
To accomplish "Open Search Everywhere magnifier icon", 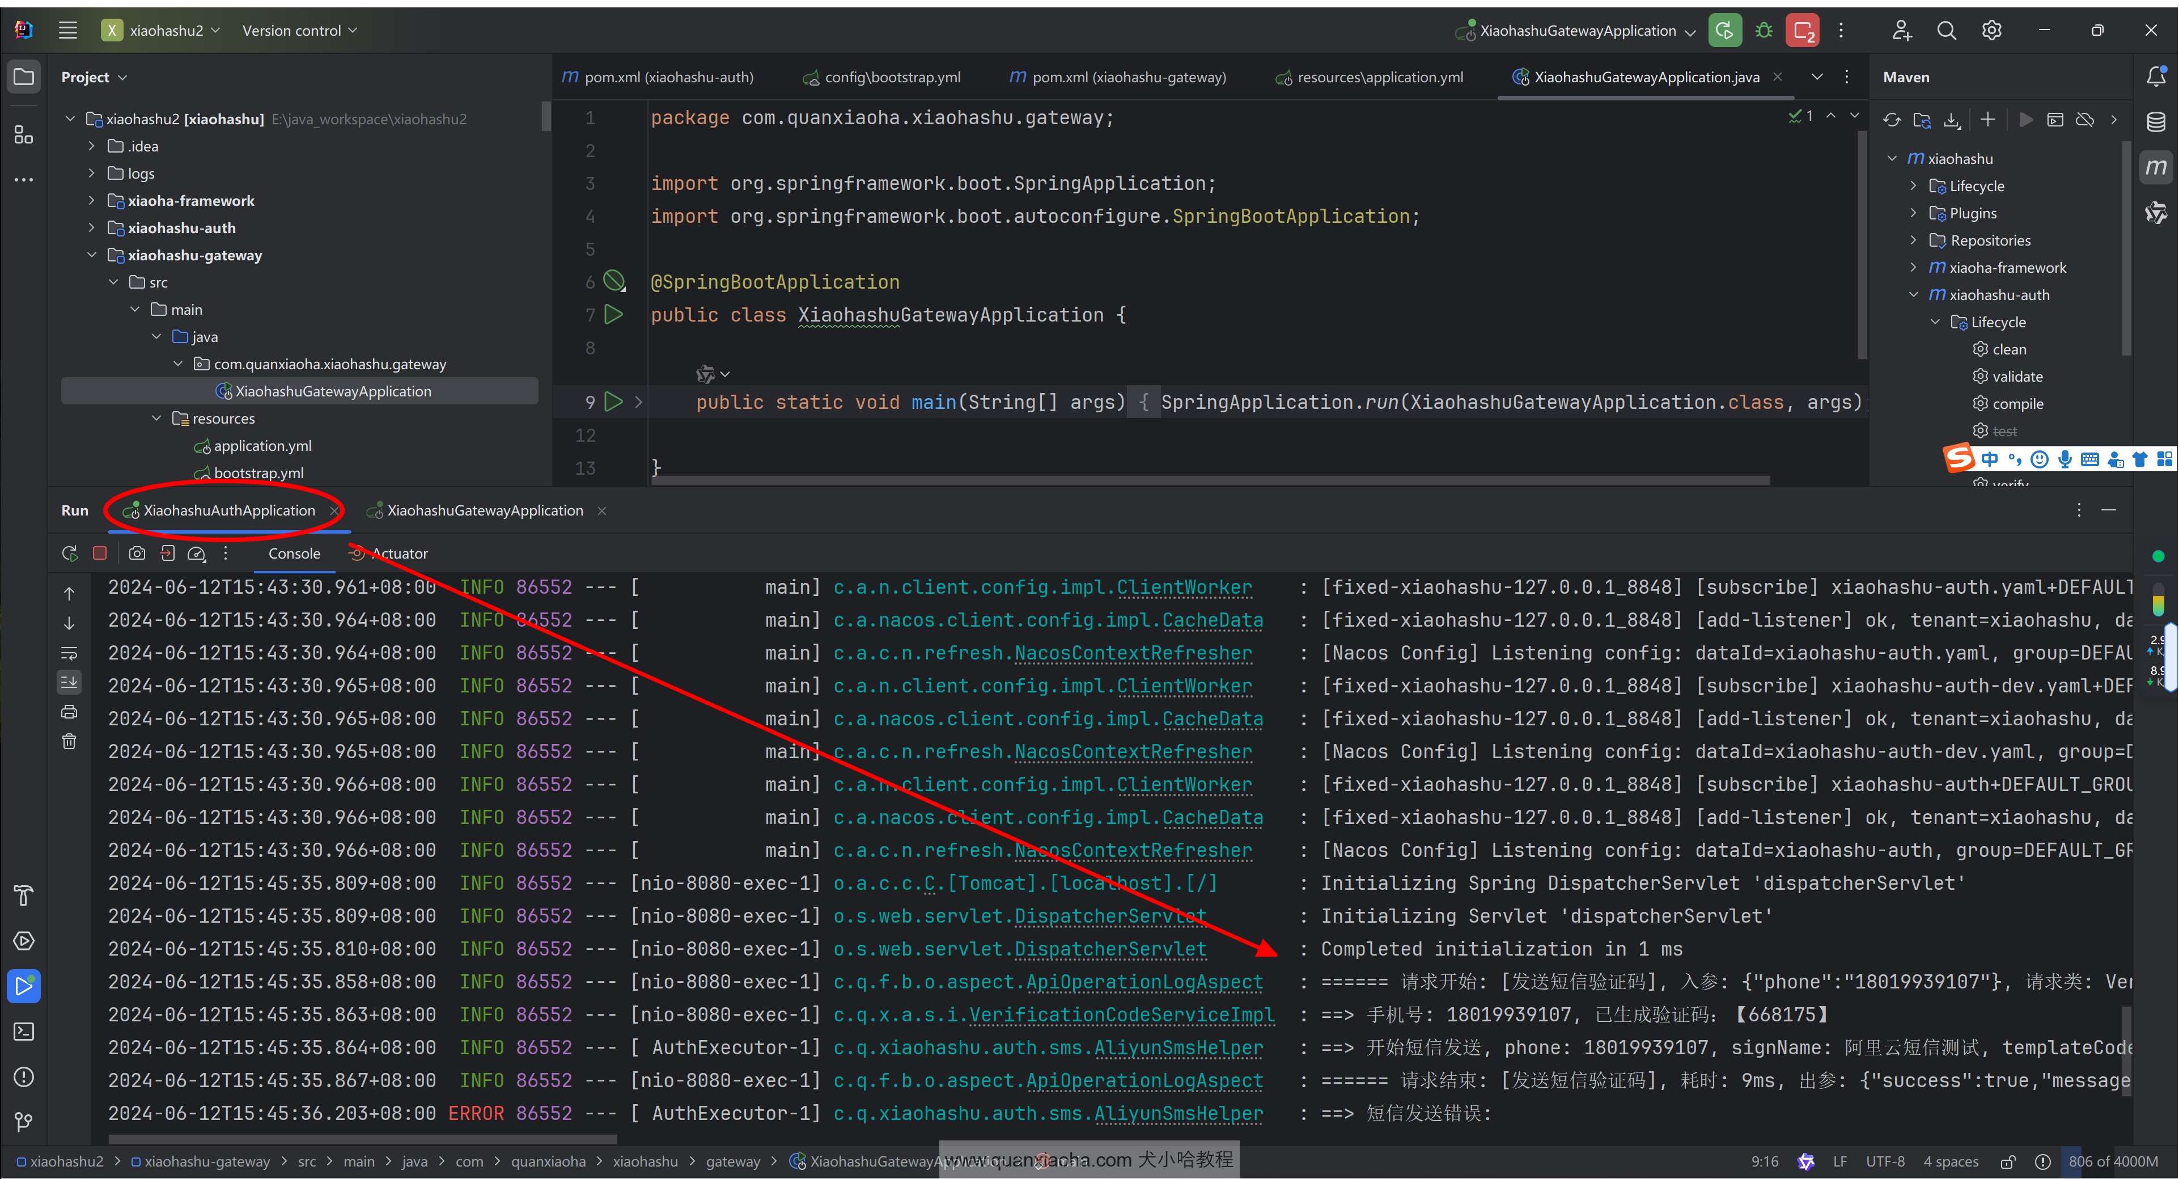I will (x=1947, y=31).
